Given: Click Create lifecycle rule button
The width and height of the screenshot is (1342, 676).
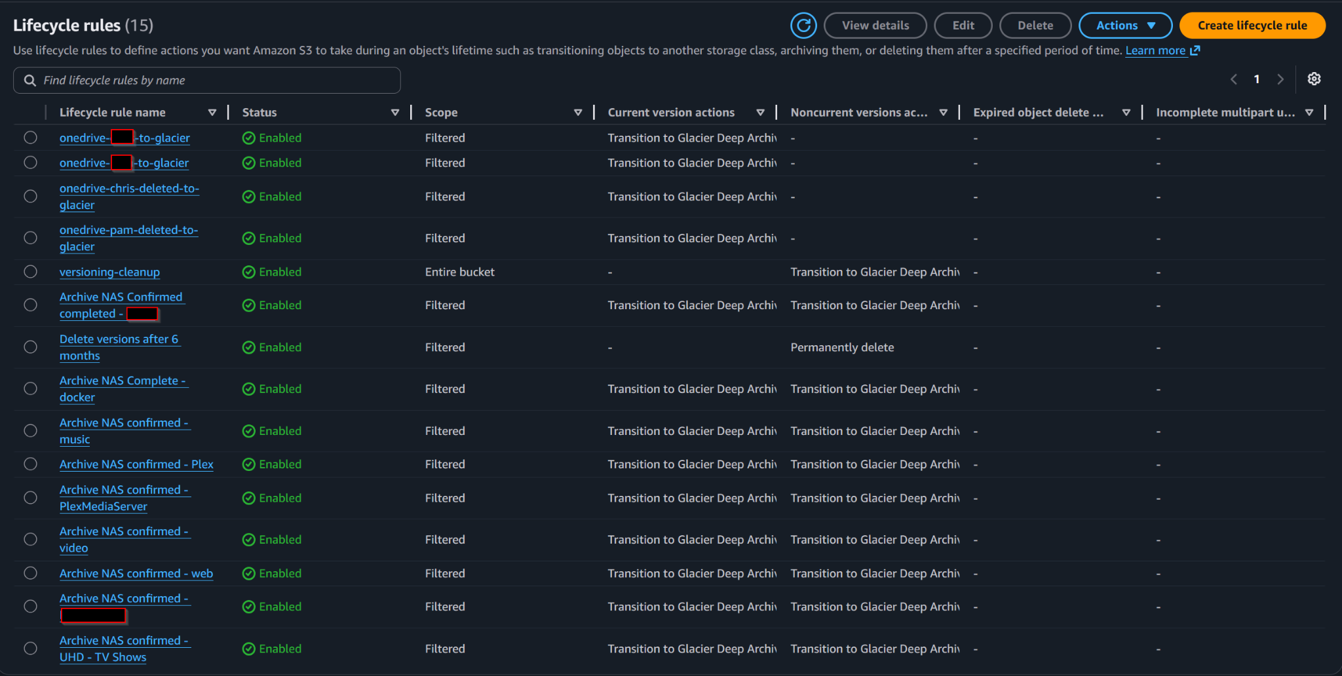Looking at the screenshot, I should pos(1252,26).
